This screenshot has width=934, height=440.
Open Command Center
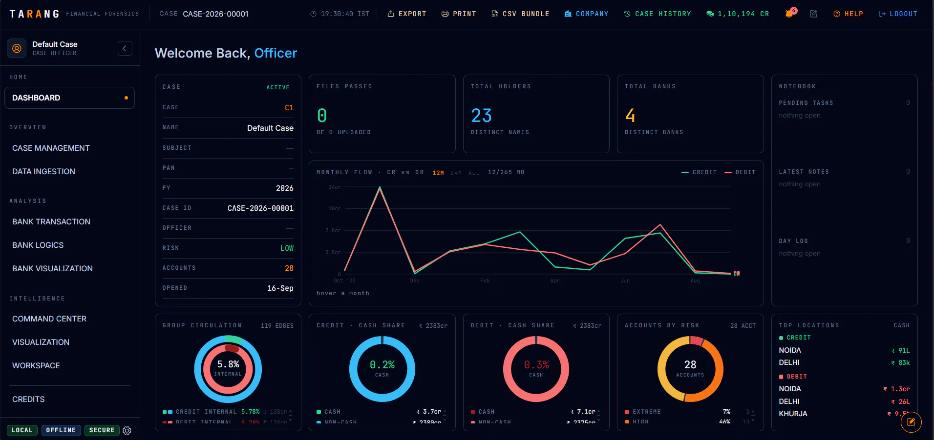pyautogui.click(x=49, y=319)
